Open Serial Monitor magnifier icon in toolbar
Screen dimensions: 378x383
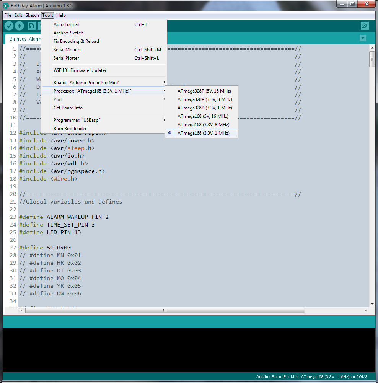(x=365, y=26)
